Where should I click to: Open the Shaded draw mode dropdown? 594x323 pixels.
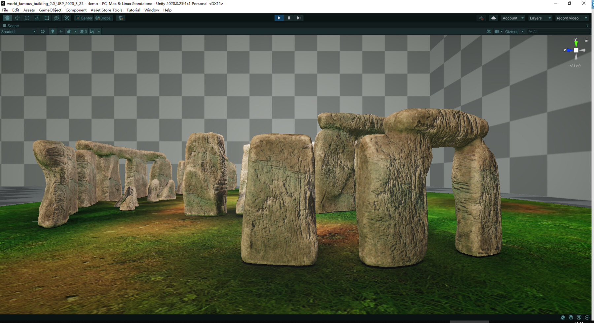tap(18, 31)
